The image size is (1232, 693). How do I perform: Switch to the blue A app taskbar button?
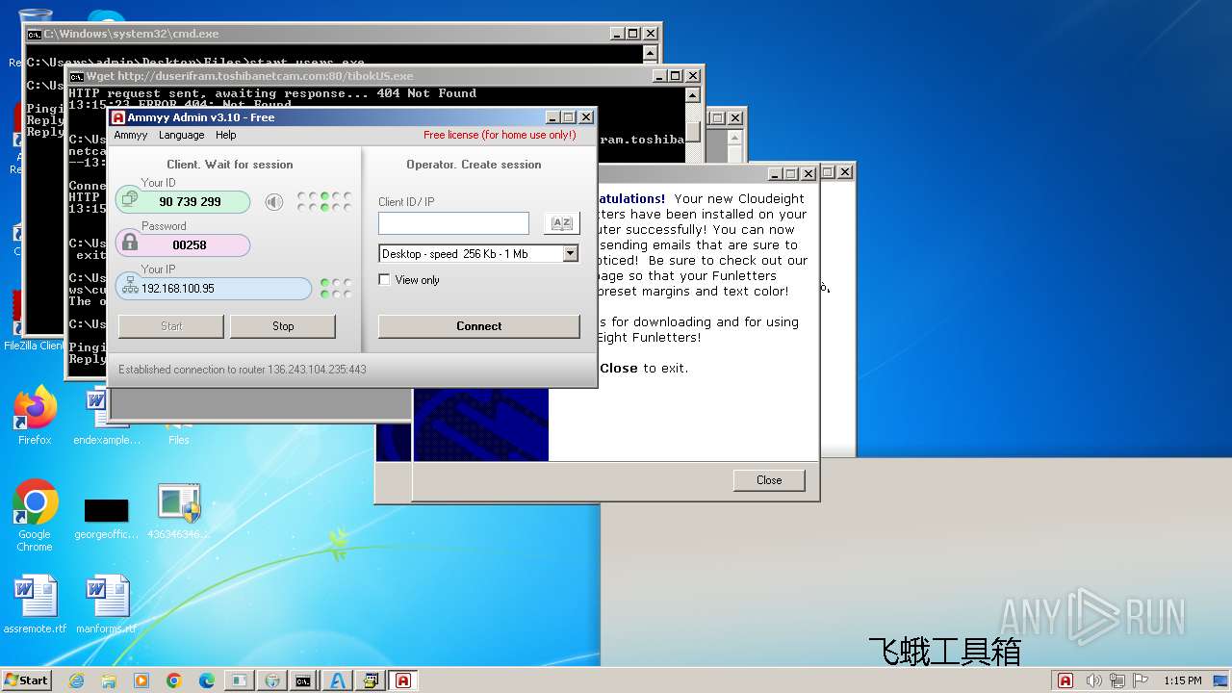(337, 680)
